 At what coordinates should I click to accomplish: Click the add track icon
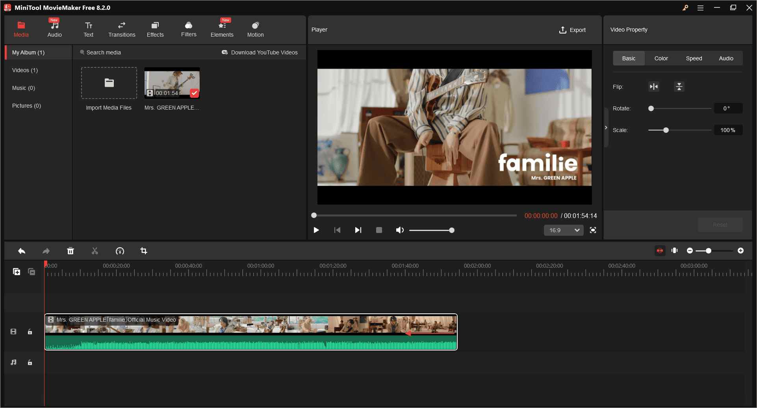point(17,272)
